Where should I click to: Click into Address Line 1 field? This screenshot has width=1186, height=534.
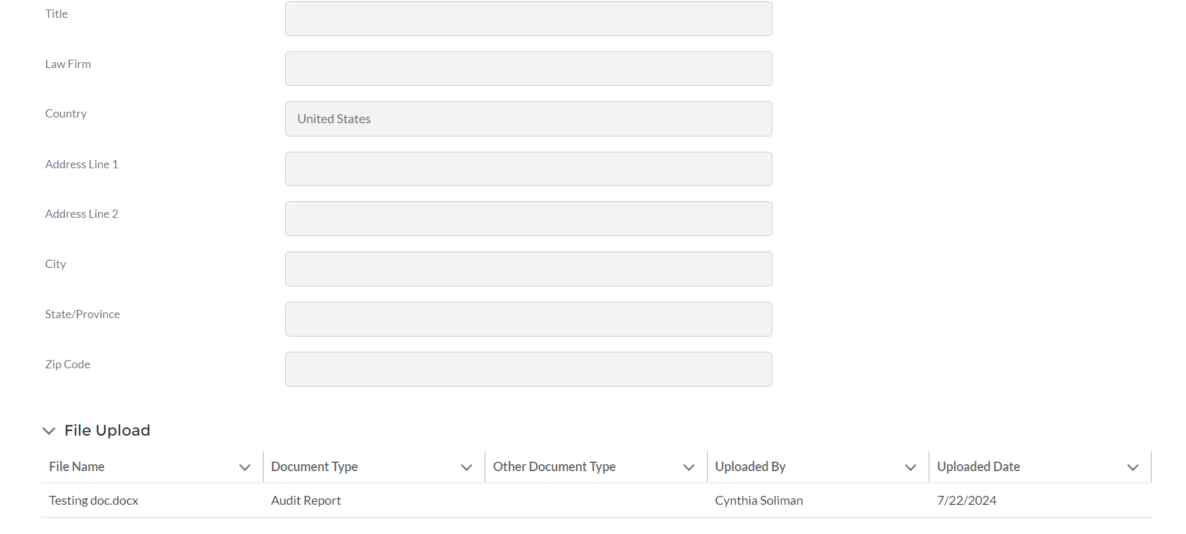(x=529, y=169)
